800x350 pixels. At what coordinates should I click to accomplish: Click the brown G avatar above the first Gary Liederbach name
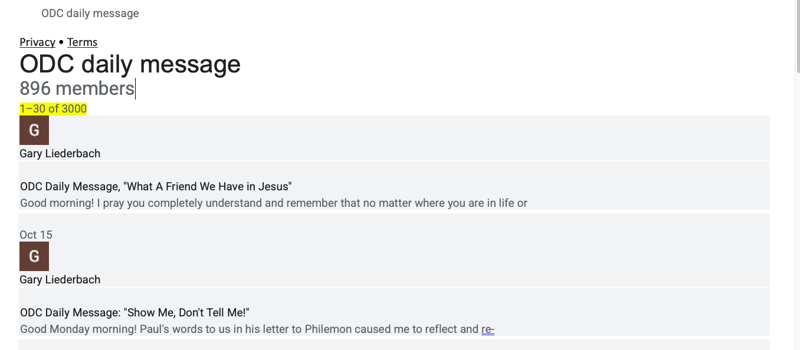pyautogui.click(x=34, y=130)
